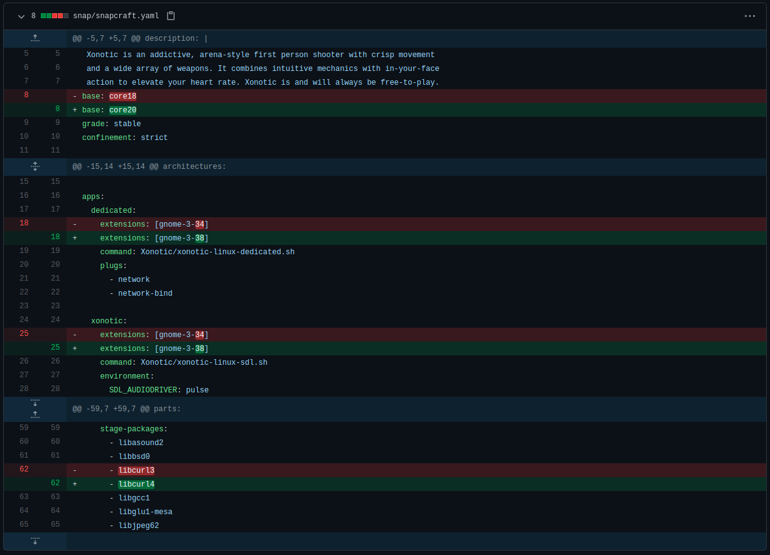Expand all lines before the architectures hunk
The width and height of the screenshot is (770, 555).
[35, 167]
